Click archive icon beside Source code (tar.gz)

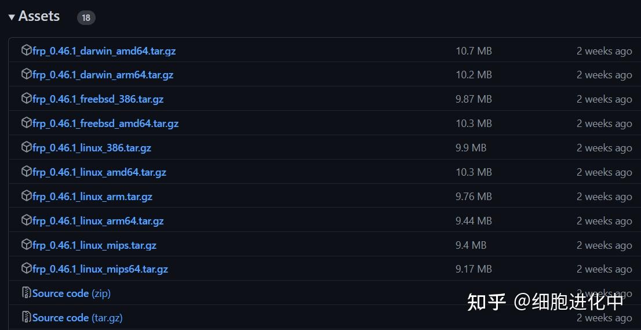coord(27,317)
